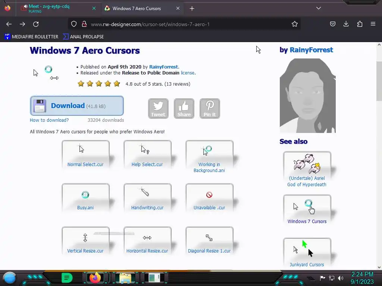Open Help Select.cur cursor
The height and width of the screenshot is (286, 382).
point(147,154)
